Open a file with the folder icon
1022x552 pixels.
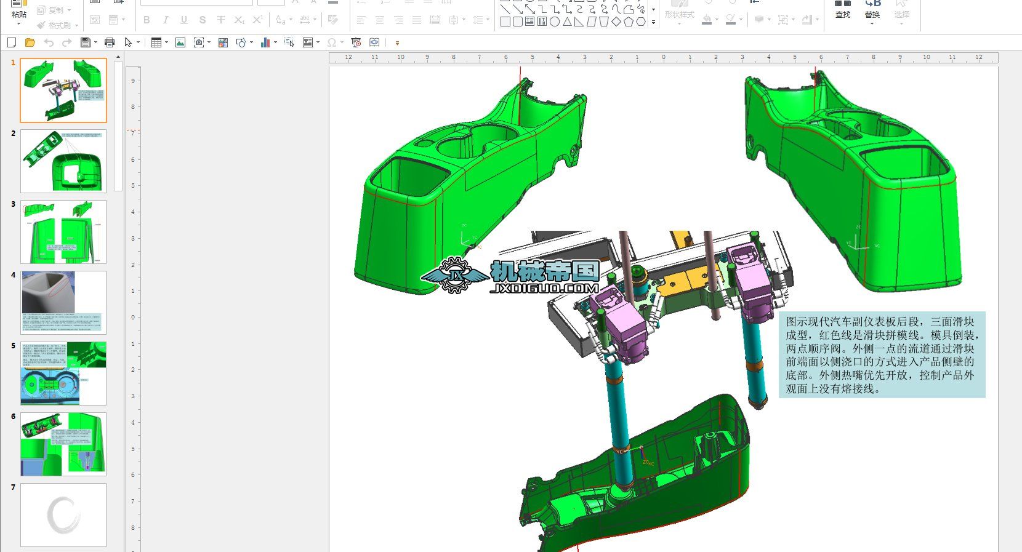point(30,42)
